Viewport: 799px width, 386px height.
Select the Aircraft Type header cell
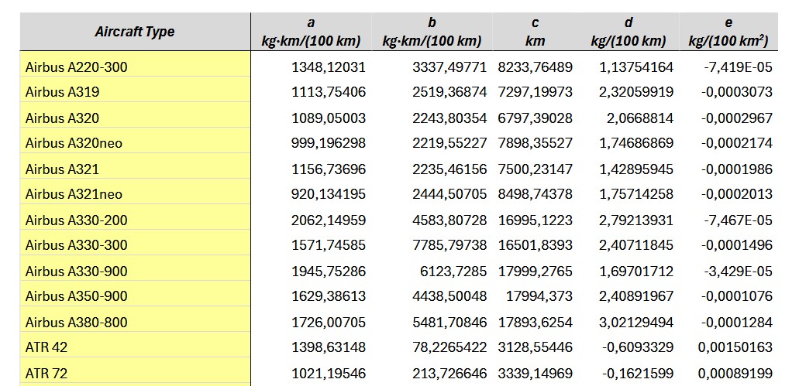(x=135, y=32)
